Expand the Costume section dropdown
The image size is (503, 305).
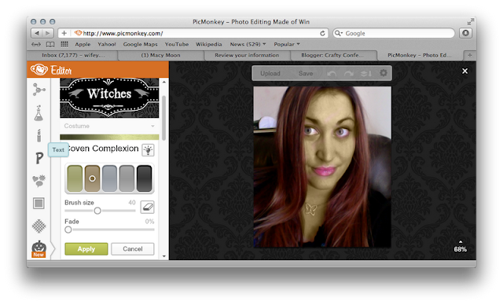pyautogui.click(x=109, y=126)
